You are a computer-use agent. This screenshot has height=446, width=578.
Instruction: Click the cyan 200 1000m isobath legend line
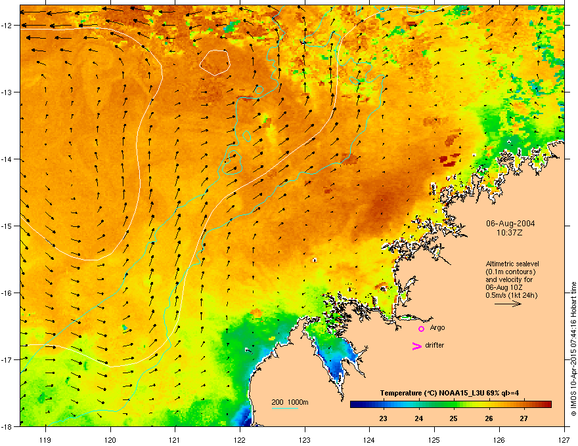(x=284, y=408)
